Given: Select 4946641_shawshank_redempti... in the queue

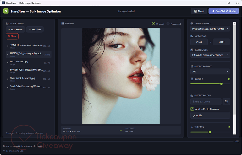Looking at the screenshot, I should coord(29,46).
